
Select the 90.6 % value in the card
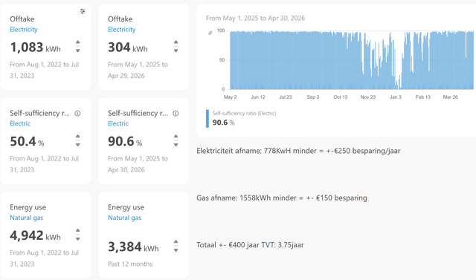coord(125,142)
